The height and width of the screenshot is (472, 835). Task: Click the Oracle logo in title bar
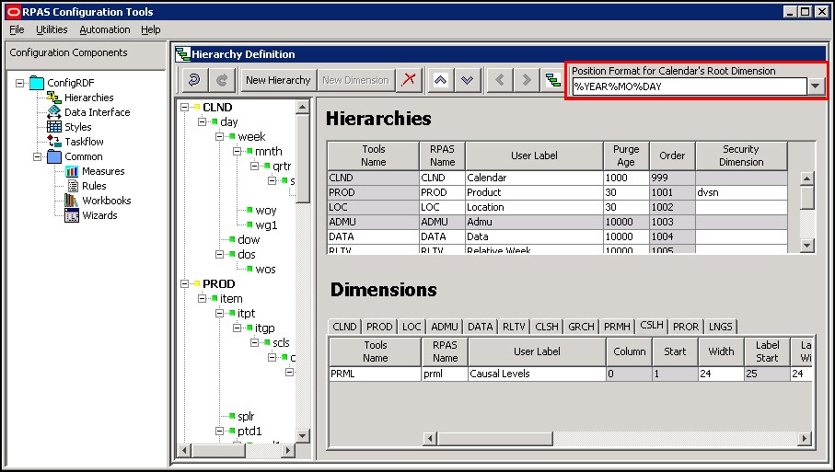(x=13, y=12)
